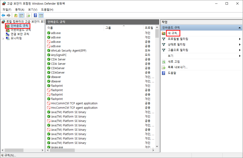Click the 모니터링 tree icon
This screenshot has height=158, width=243.
pos(8,38)
